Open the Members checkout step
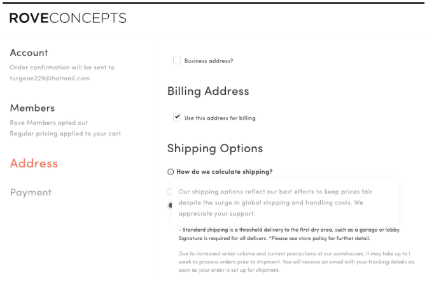This screenshot has height=289, width=427. click(x=32, y=108)
